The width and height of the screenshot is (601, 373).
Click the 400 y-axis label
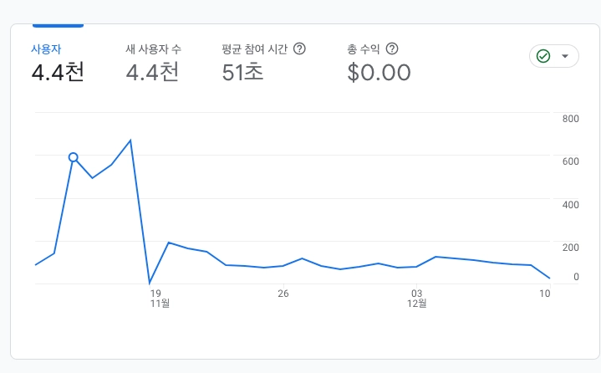point(571,205)
